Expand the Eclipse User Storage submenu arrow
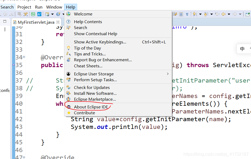Screen dimensions: 251x159 [168, 74]
